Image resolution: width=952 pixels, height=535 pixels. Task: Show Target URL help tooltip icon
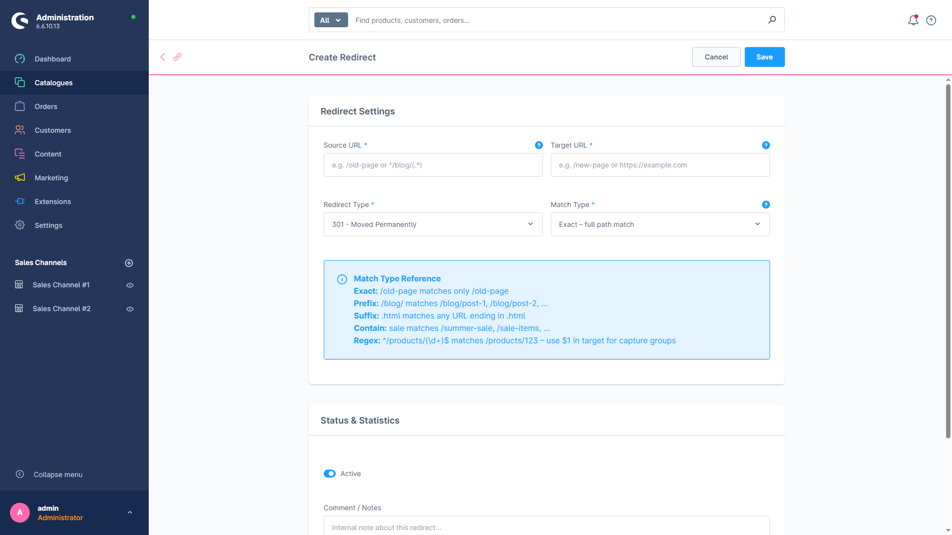click(766, 145)
